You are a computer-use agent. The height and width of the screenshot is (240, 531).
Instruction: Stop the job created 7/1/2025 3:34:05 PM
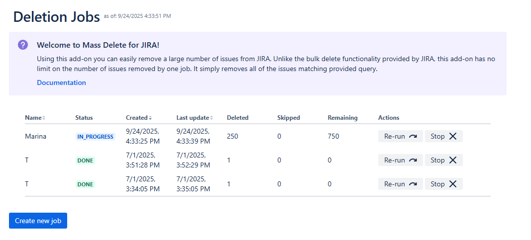pyautogui.click(x=443, y=184)
